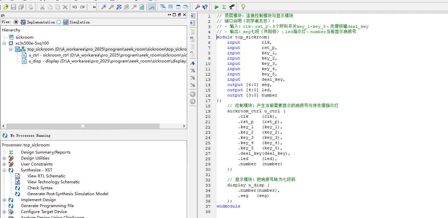
Task: Increase indent in the editor side toolbar
Action: (193, 23)
